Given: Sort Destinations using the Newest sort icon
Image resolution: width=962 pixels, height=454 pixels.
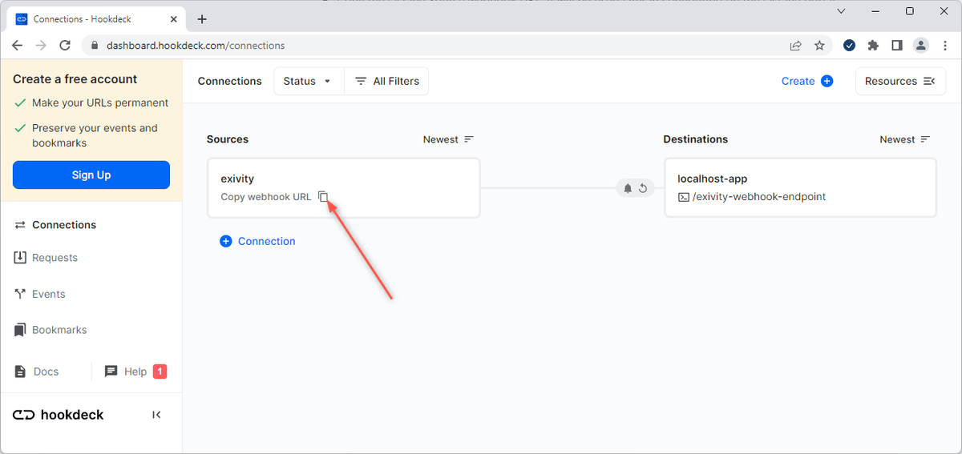Looking at the screenshot, I should point(925,139).
